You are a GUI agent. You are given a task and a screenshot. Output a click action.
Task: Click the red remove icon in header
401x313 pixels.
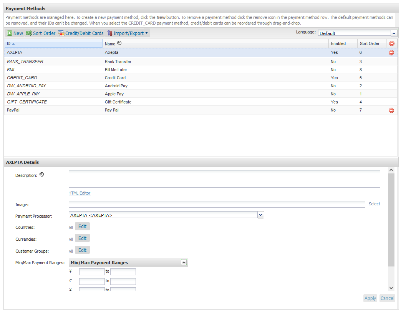click(391, 43)
